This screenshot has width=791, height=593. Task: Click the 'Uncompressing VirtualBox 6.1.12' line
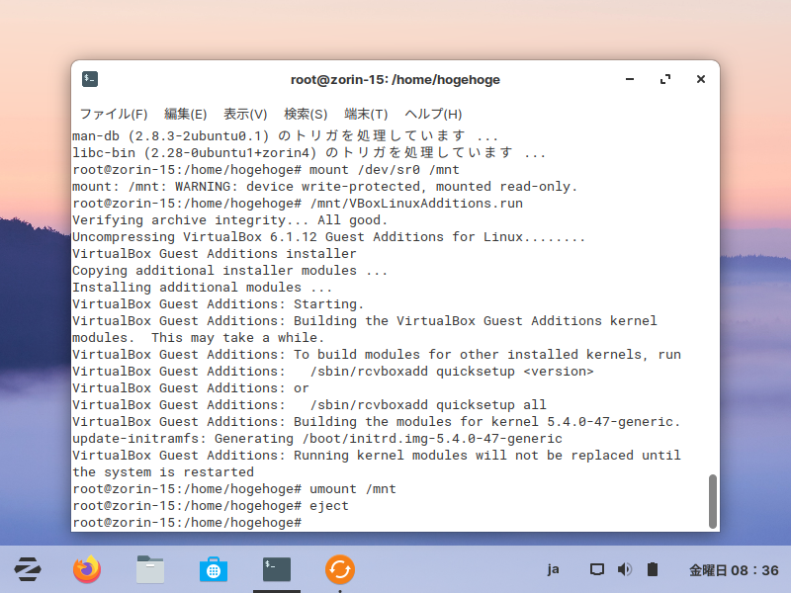point(329,237)
